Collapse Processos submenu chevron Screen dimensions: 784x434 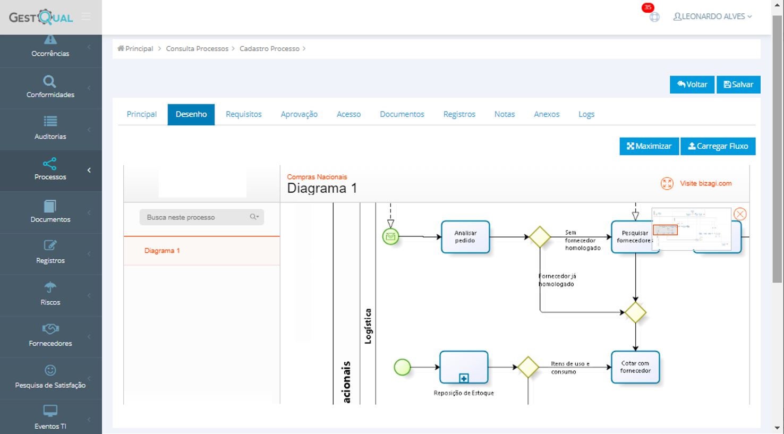[89, 170]
